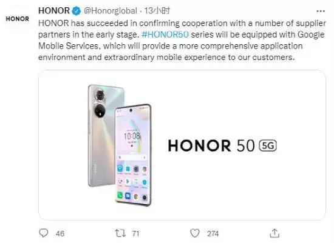Click the tweet body text
The width and height of the screenshot is (334, 243).
tap(182, 40)
